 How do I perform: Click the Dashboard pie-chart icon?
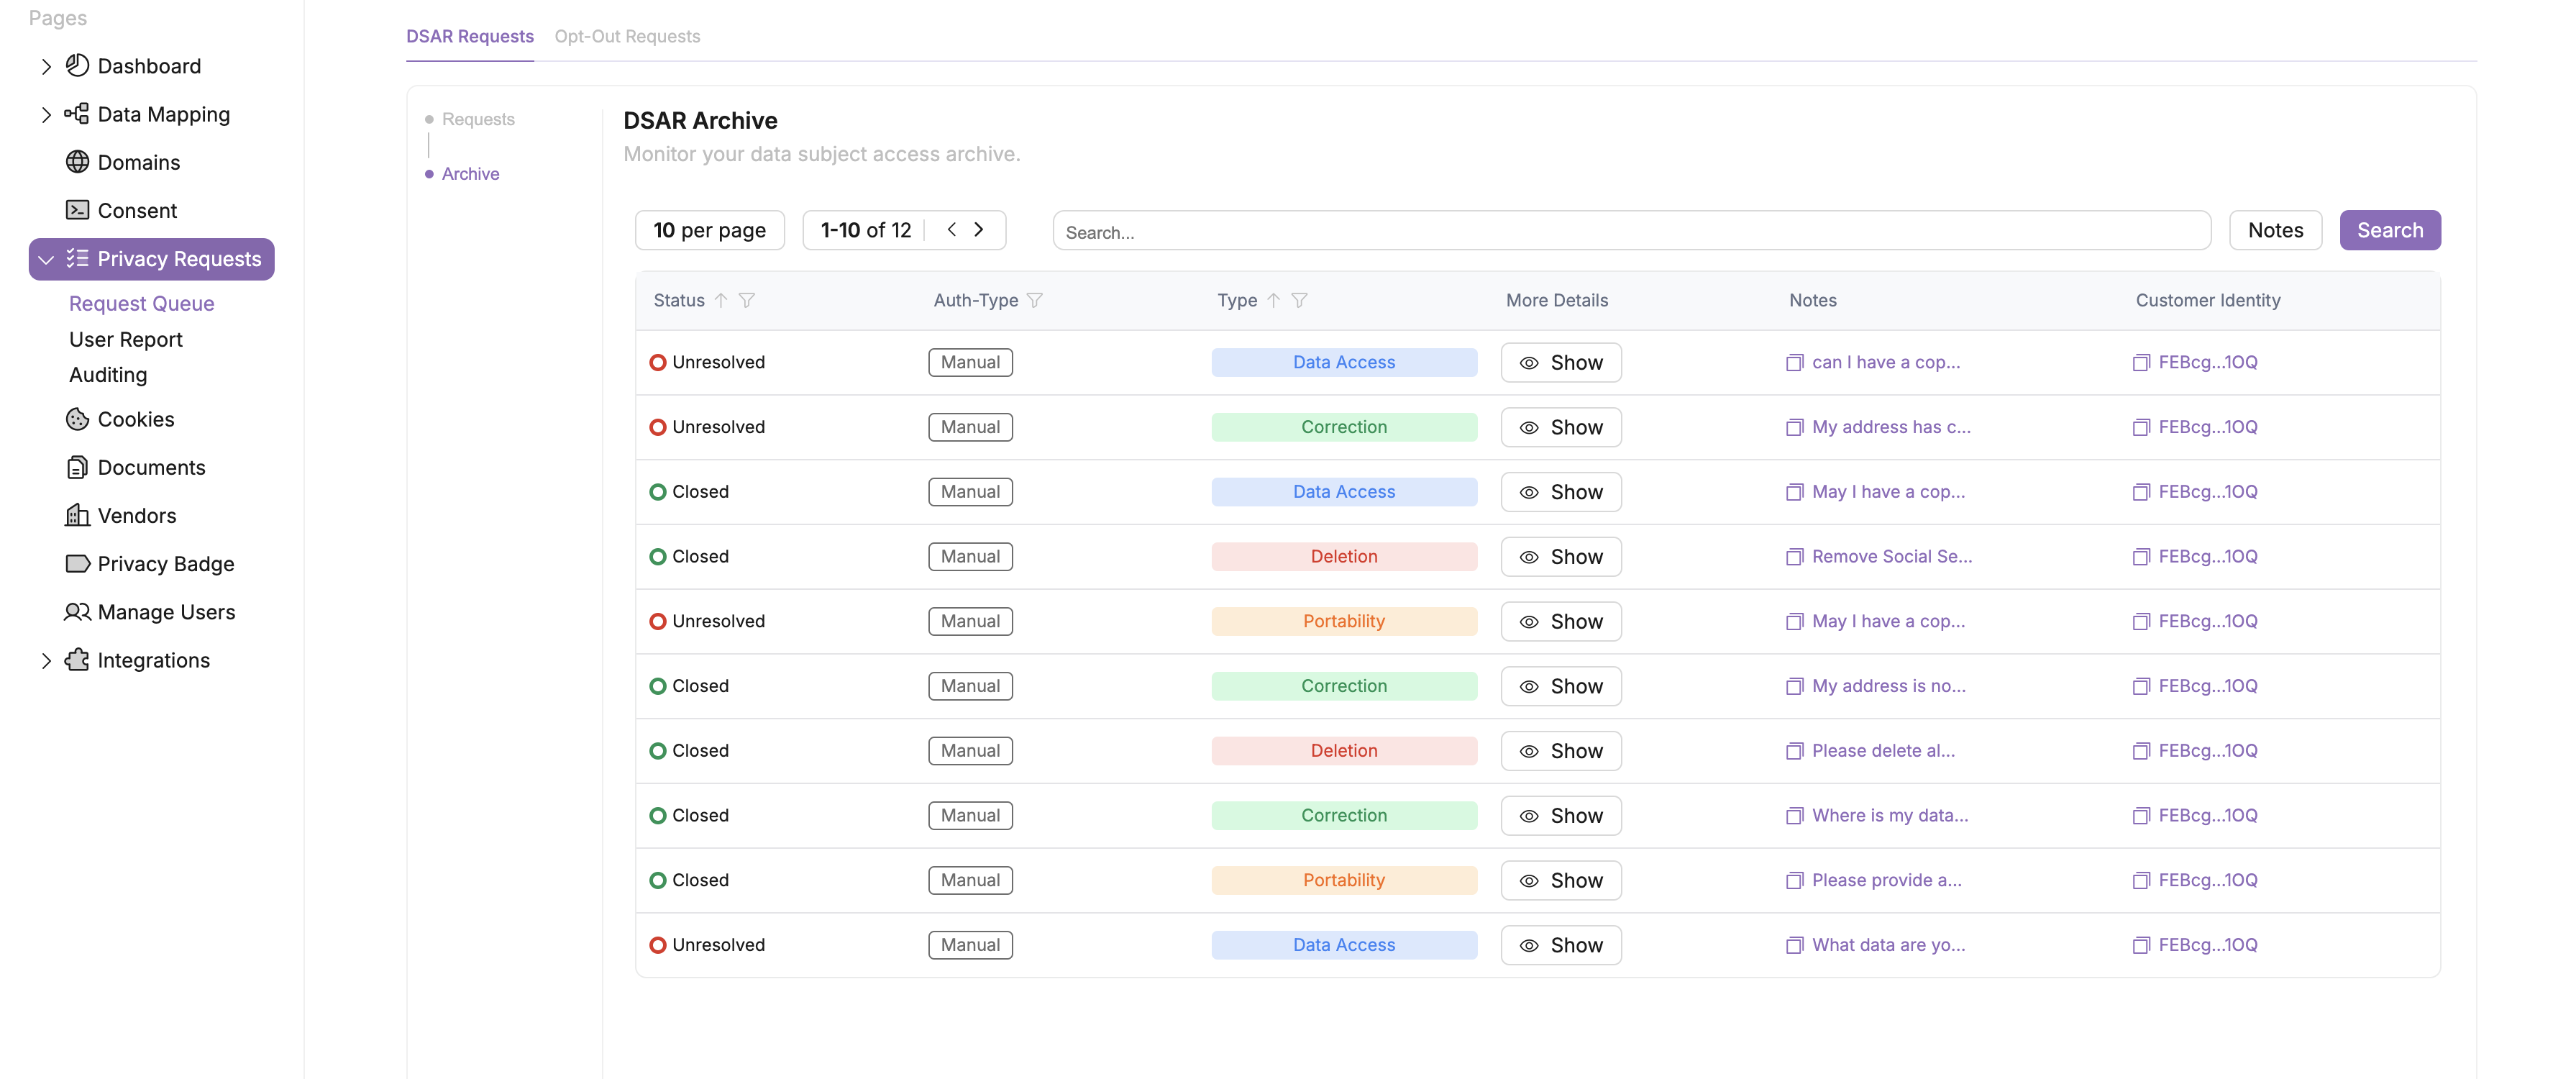click(x=77, y=66)
